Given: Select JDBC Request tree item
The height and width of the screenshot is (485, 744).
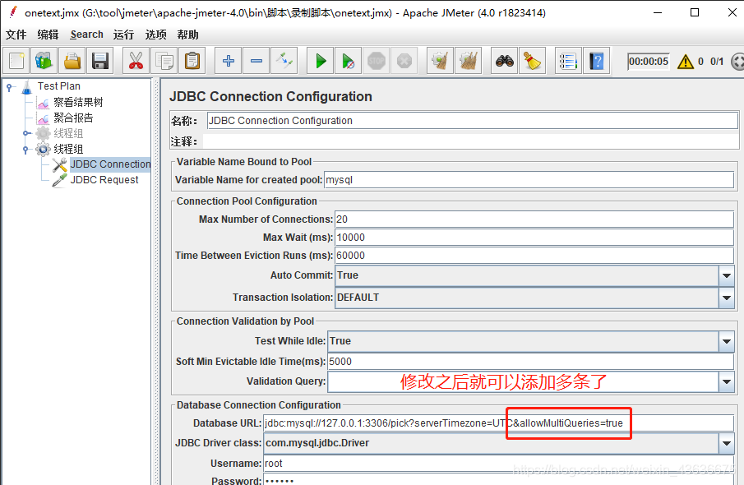Looking at the screenshot, I should 104,180.
